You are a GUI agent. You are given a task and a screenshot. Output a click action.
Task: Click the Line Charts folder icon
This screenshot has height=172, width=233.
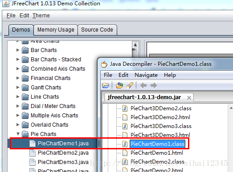point(25,97)
